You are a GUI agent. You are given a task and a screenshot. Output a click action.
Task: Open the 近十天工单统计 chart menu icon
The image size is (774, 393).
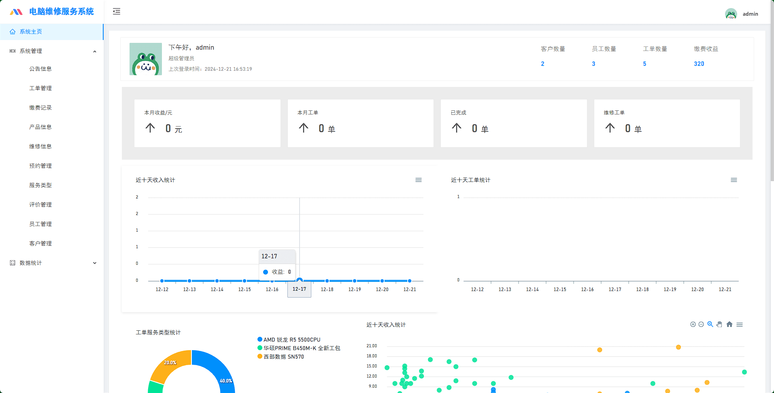click(734, 180)
